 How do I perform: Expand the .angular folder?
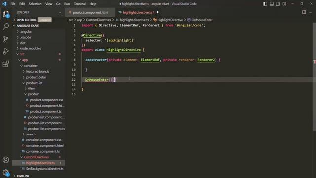(x=26, y=32)
